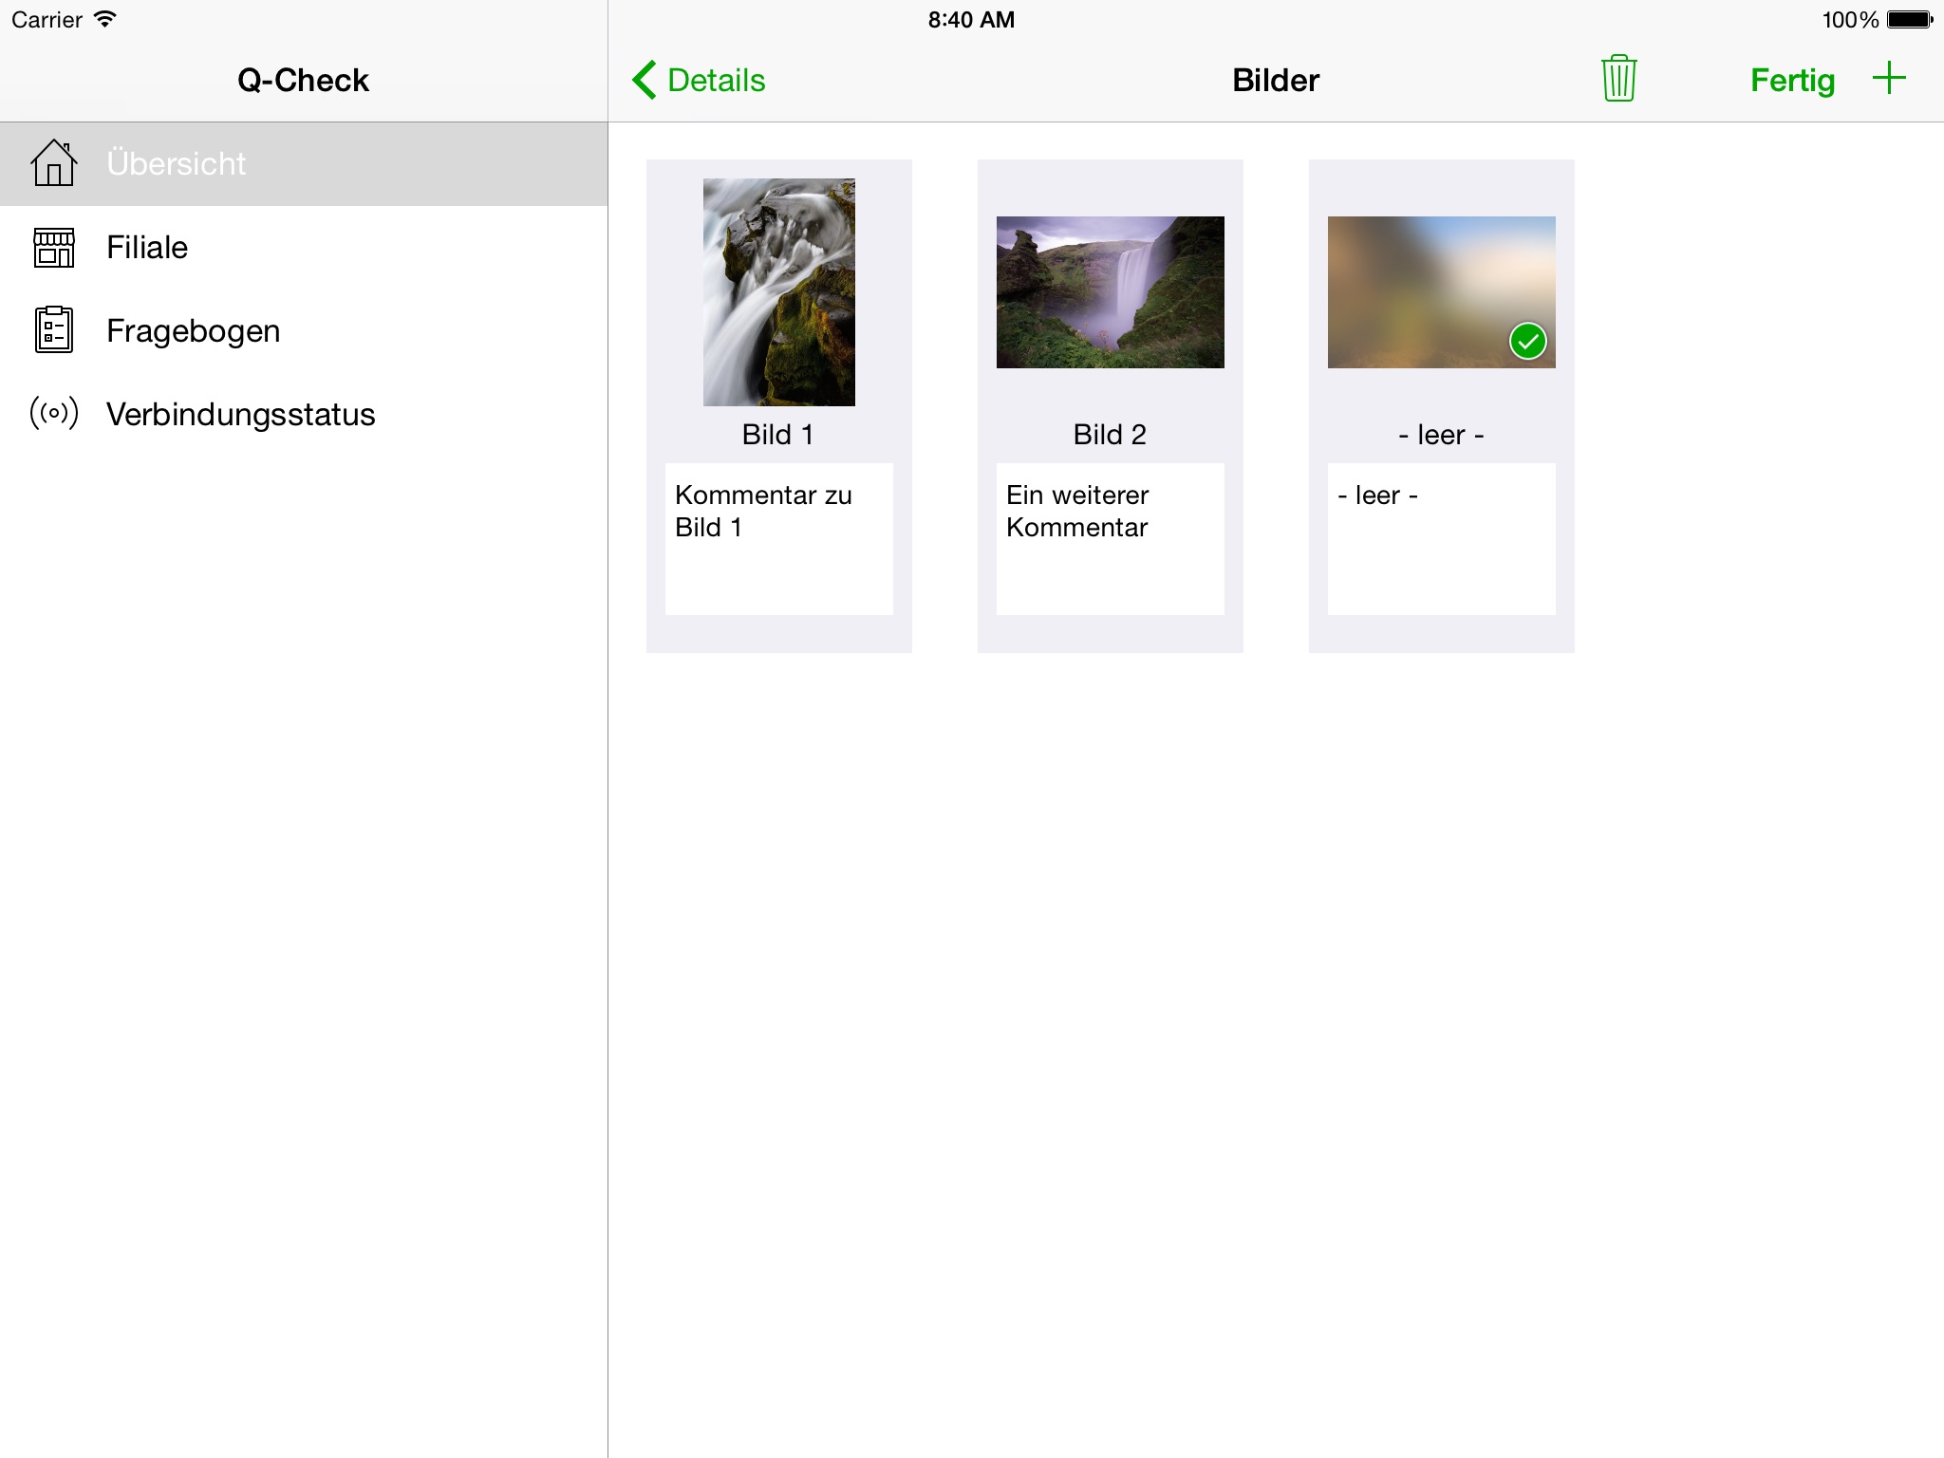Click the 'Bild 2' title label
Viewport: 1944px width, 1458px height.
pos(1110,435)
